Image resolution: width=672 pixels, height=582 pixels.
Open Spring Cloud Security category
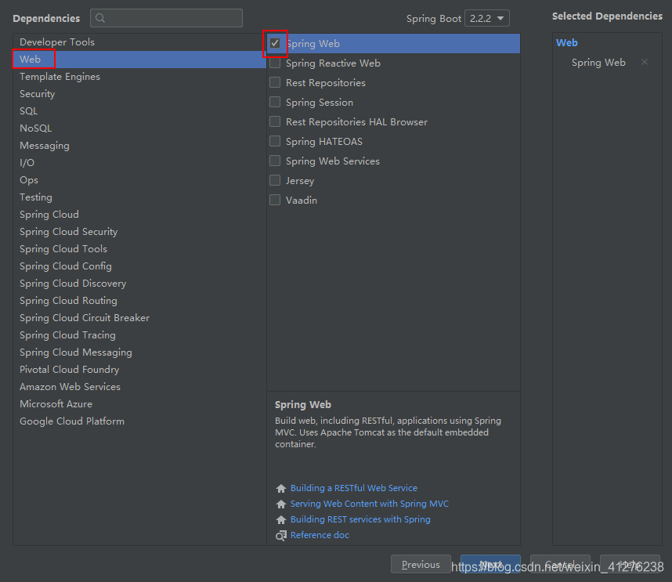coord(139,231)
